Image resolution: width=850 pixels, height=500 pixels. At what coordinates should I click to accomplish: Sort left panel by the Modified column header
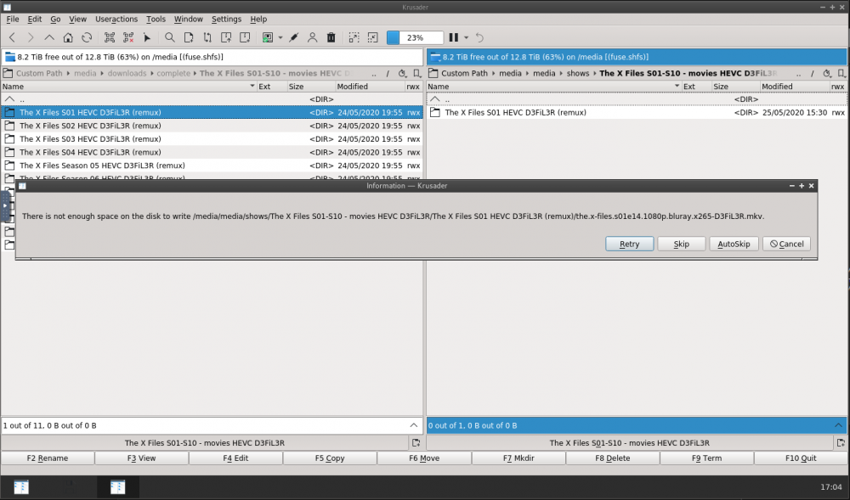tap(370, 87)
